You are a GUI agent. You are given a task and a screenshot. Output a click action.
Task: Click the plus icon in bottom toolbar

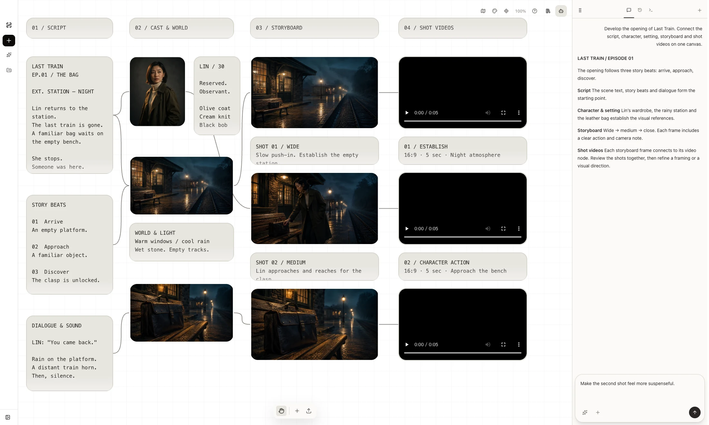pos(297,411)
